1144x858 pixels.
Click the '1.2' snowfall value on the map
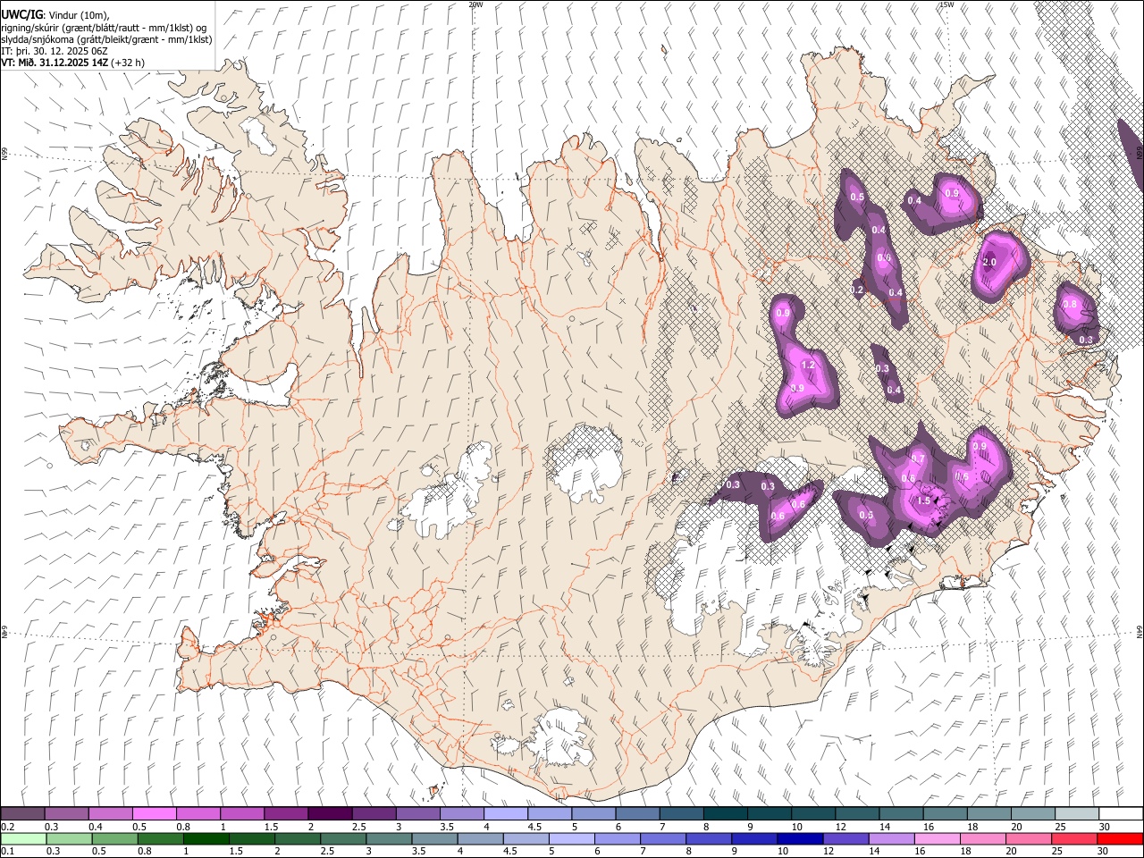808,365
